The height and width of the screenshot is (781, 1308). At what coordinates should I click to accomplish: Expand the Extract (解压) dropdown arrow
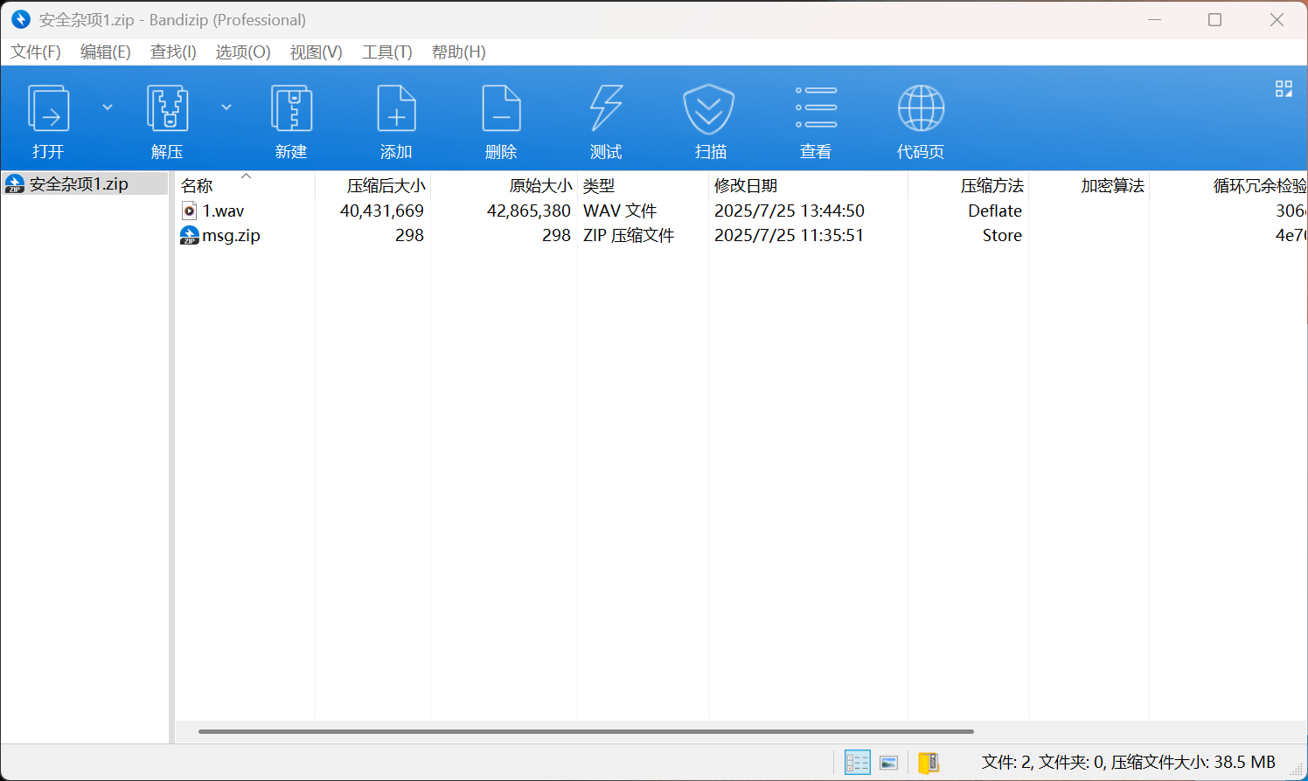[x=226, y=107]
